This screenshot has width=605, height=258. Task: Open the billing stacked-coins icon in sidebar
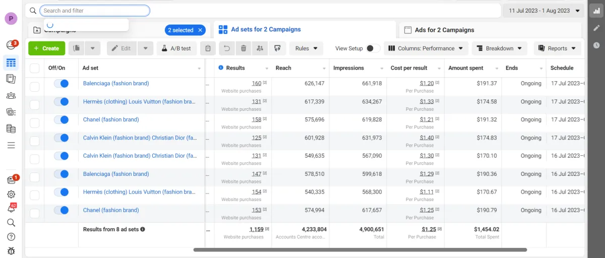(11, 128)
